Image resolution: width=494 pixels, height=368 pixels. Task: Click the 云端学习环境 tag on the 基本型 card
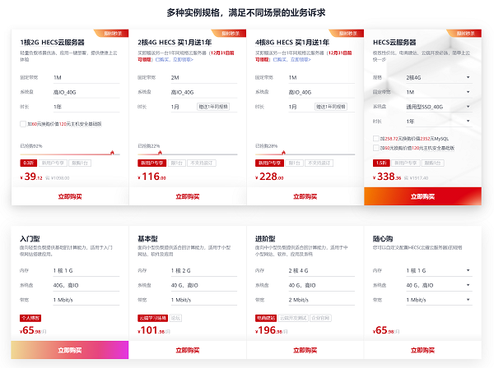[153, 318]
